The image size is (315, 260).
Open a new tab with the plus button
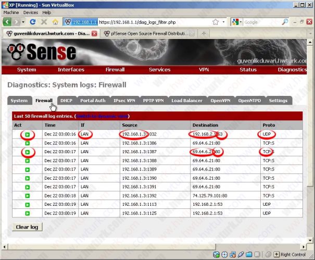click(x=204, y=33)
